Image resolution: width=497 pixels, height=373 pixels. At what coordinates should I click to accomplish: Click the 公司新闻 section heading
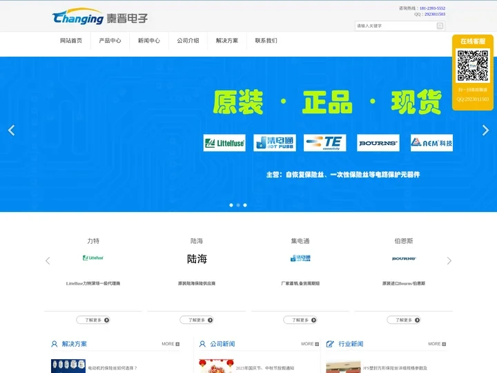click(222, 344)
